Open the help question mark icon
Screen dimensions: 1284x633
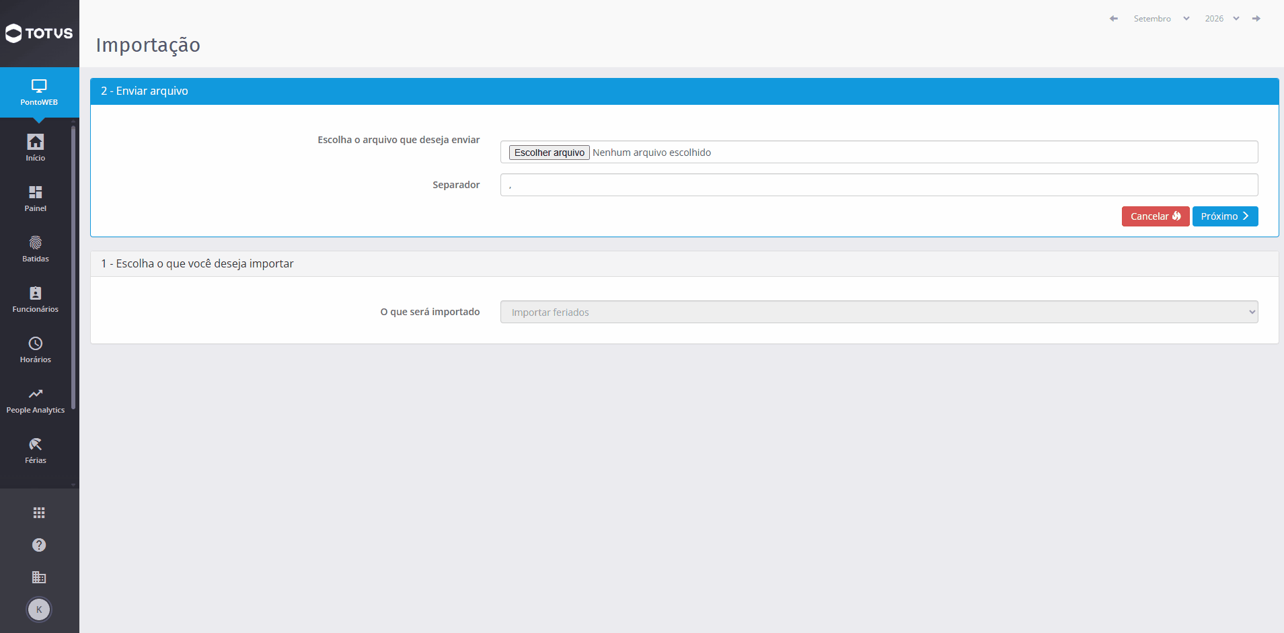tap(39, 545)
